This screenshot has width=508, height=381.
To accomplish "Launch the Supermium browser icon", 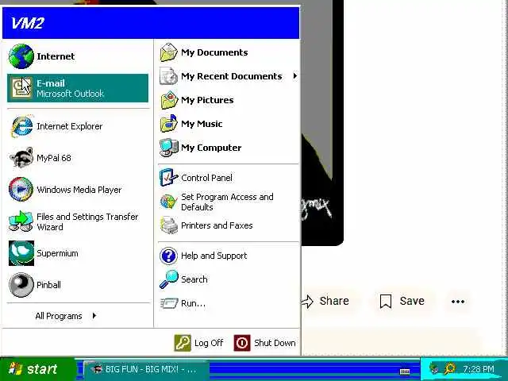I will tap(21, 253).
